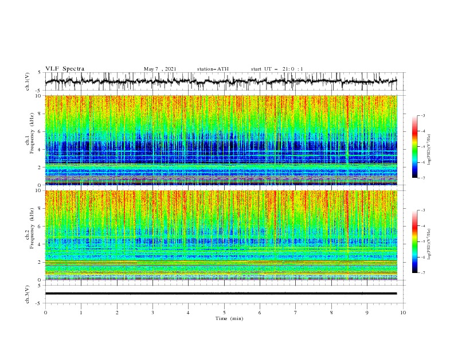Click the "start UT = 21:0 :1" text
The height and width of the screenshot is (351, 454).
point(277,69)
